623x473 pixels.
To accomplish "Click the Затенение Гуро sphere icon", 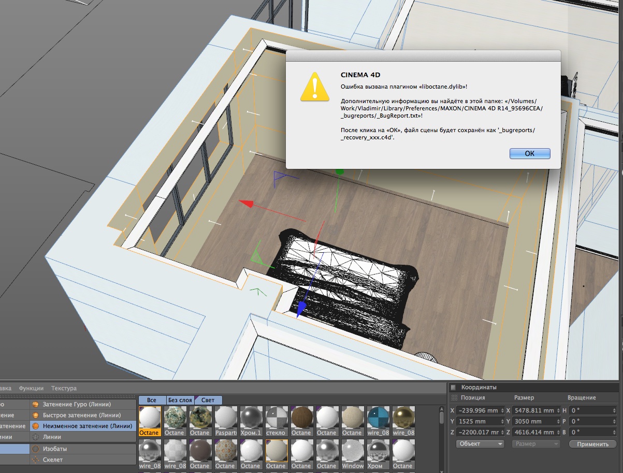I will coord(36,404).
